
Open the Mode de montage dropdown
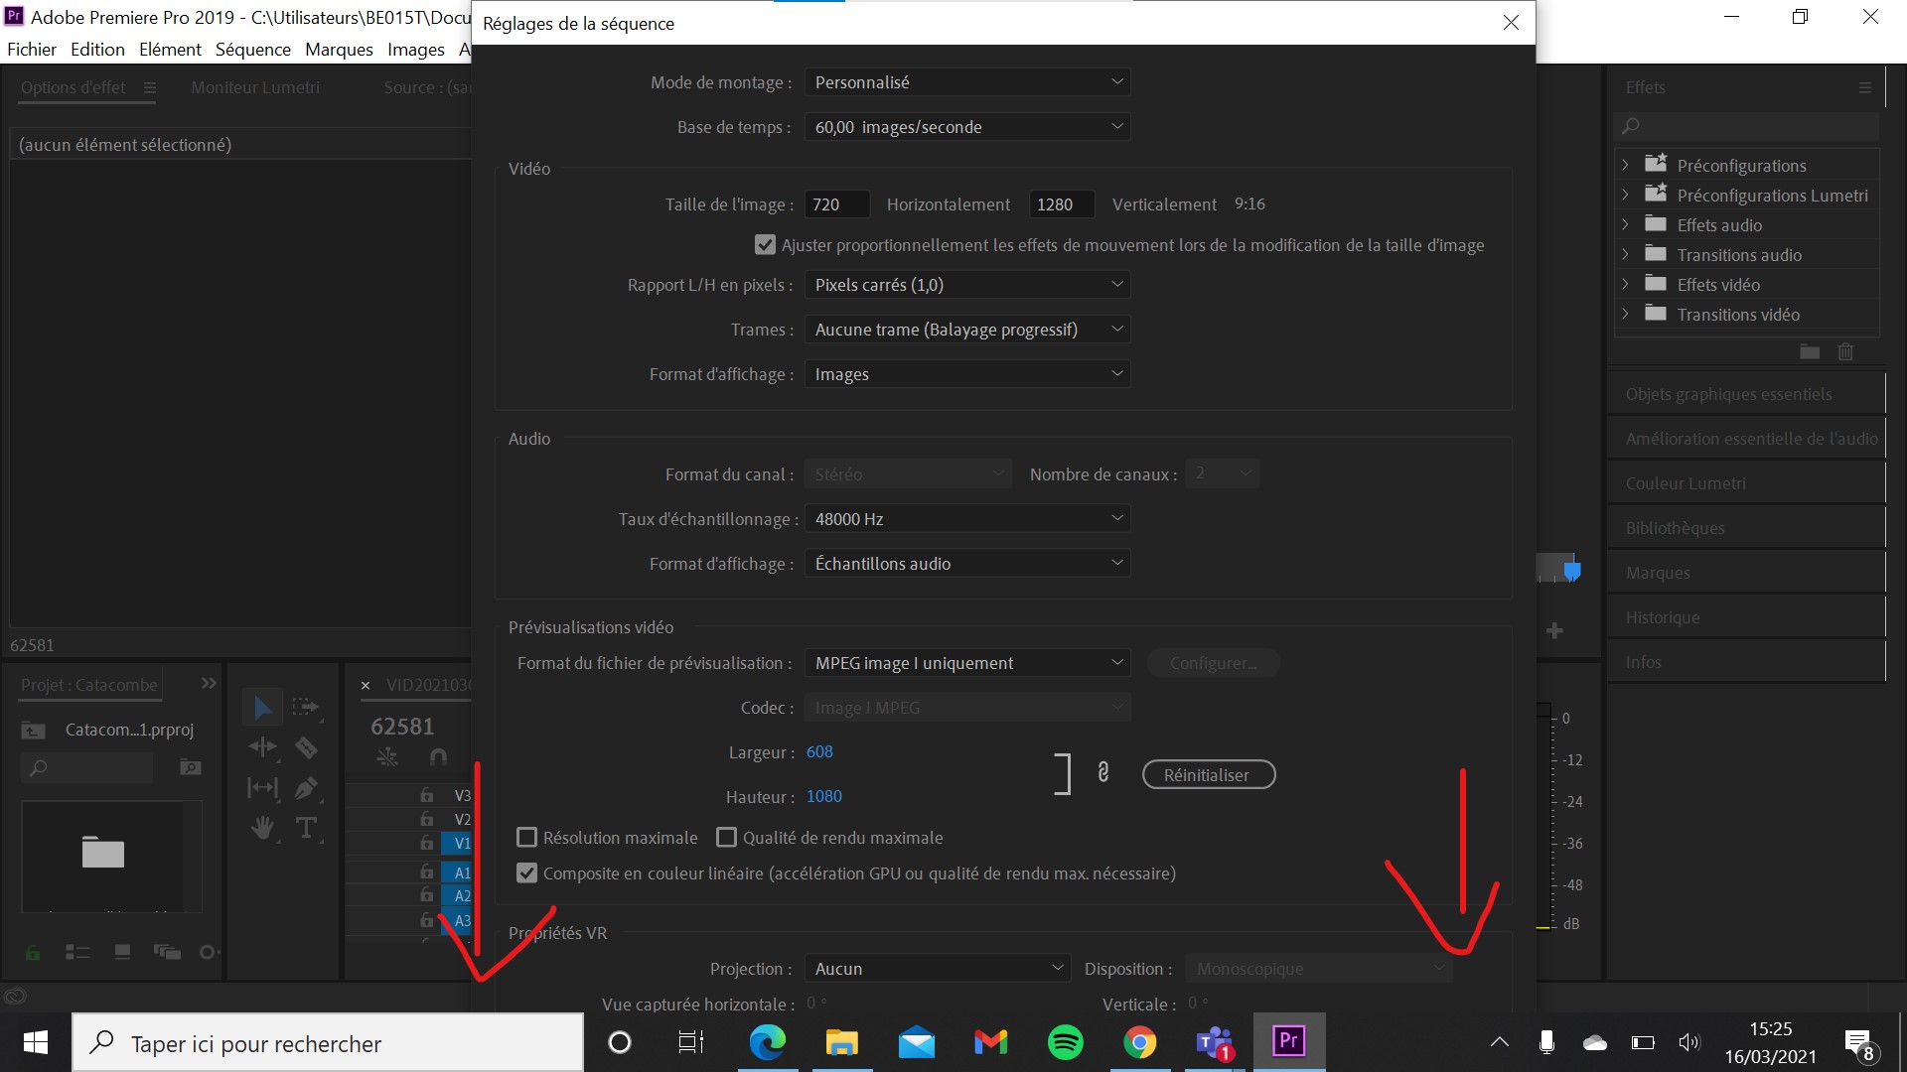point(967,81)
